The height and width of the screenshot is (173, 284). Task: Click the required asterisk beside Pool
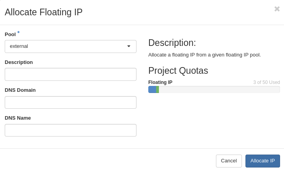(x=18, y=33)
